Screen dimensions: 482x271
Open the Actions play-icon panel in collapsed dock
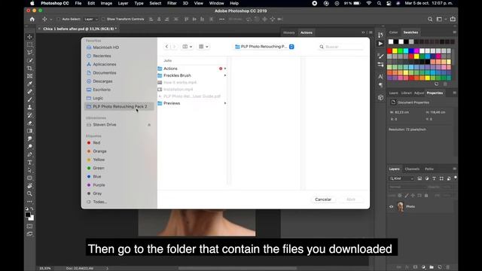(x=380, y=44)
